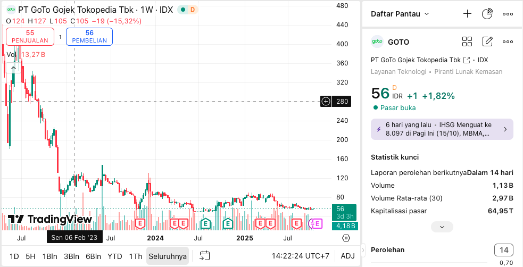Click the green earnings E marker above Jul 2024
This screenshot has width=523, height=267.
[x=206, y=223]
